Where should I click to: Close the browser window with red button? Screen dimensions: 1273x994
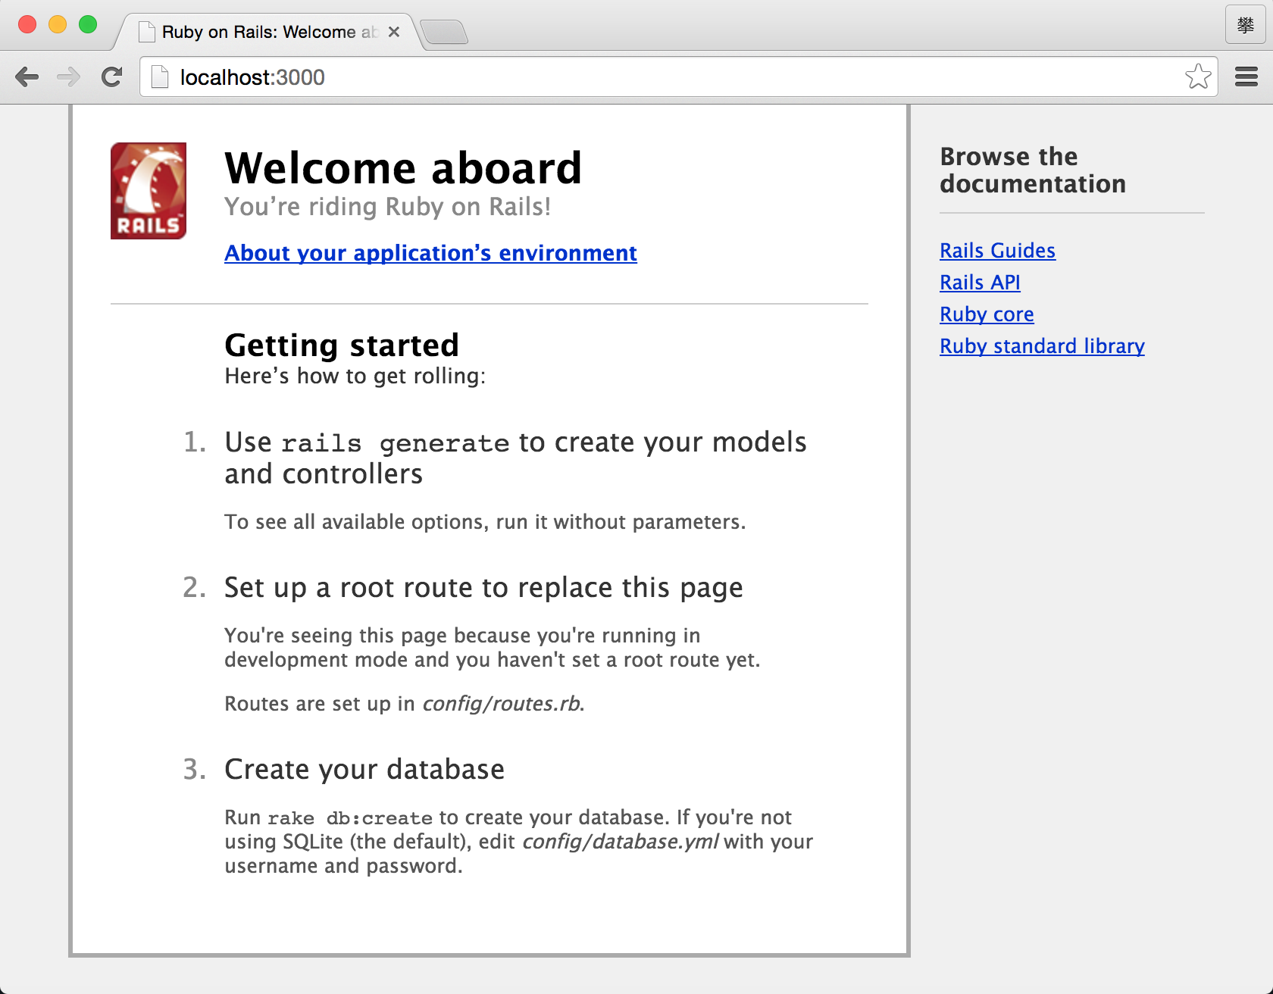(x=27, y=24)
